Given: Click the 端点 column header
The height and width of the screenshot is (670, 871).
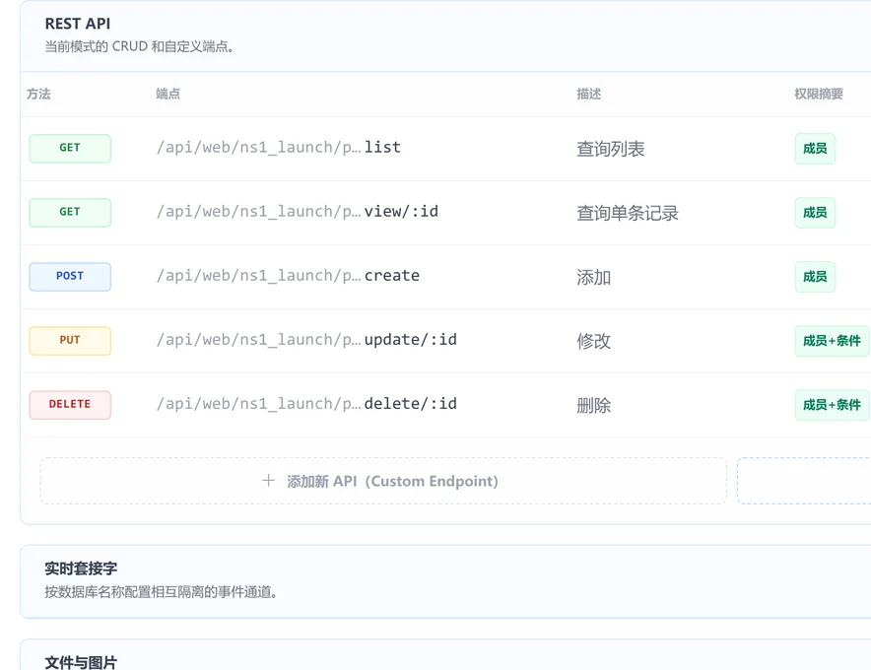Looking at the screenshot, I should (167, 94).
